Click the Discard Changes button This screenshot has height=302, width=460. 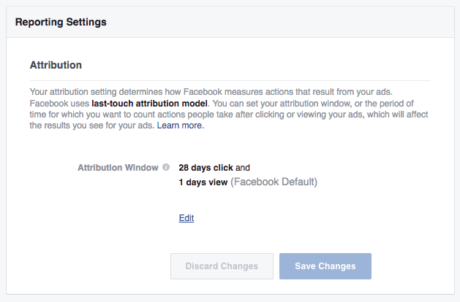pos(222,266)
